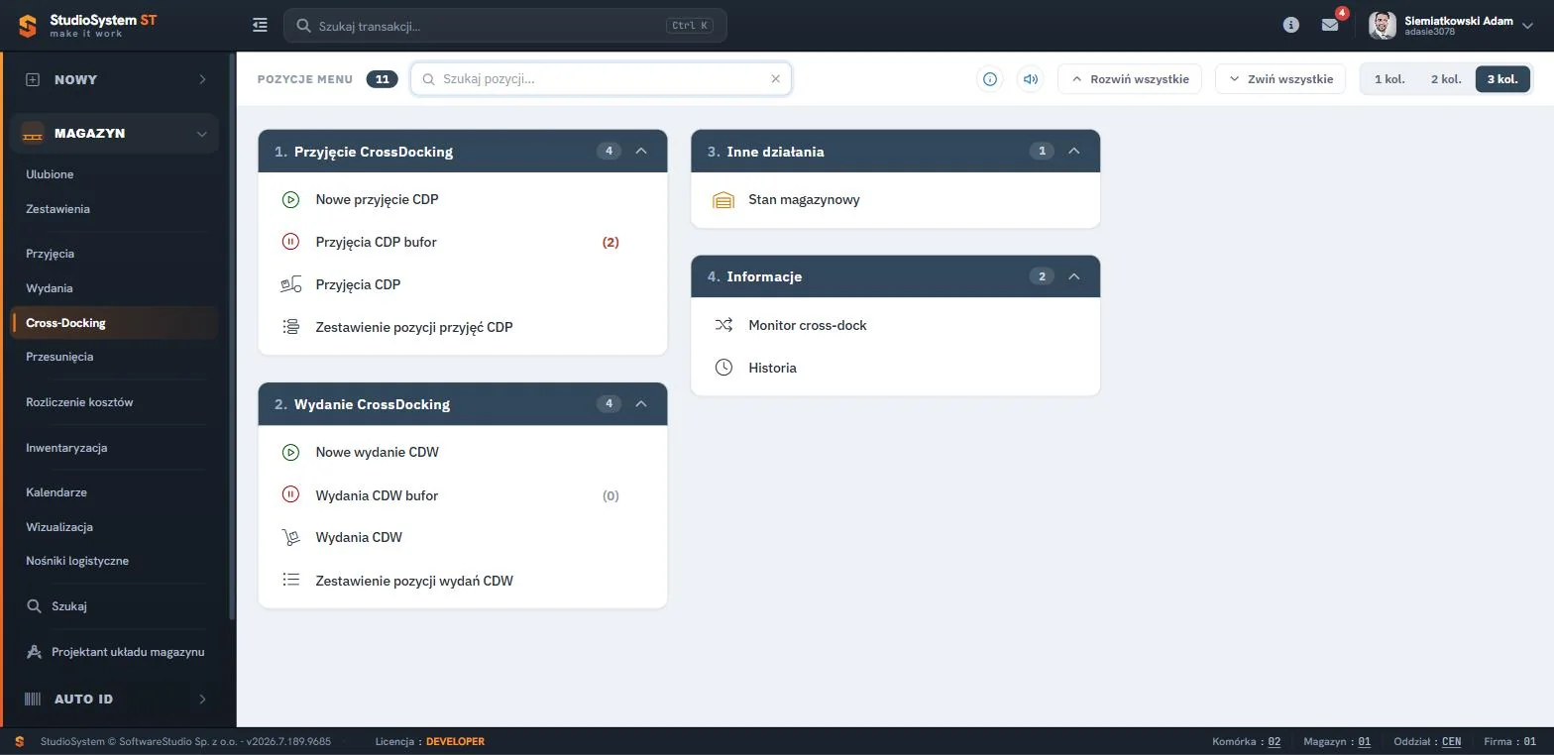Select Cross-Docking in the sidebar

coord(114,323)
